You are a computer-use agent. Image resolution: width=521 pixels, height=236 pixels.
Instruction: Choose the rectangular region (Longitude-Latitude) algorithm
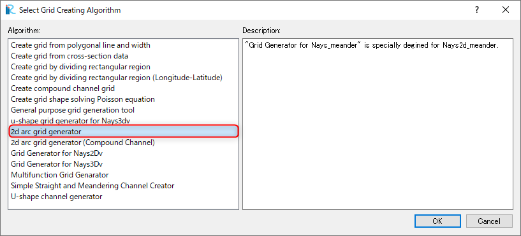point(117,78)
